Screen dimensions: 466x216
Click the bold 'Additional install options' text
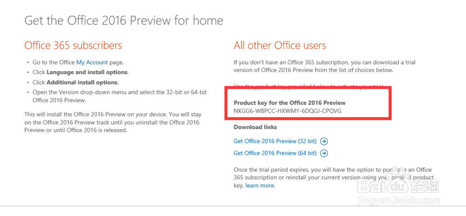[x=82, y=82]
